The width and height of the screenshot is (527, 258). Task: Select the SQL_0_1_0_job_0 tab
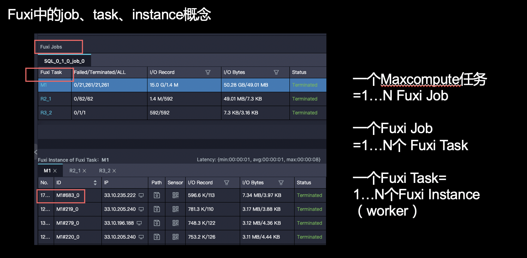(64, 61)
